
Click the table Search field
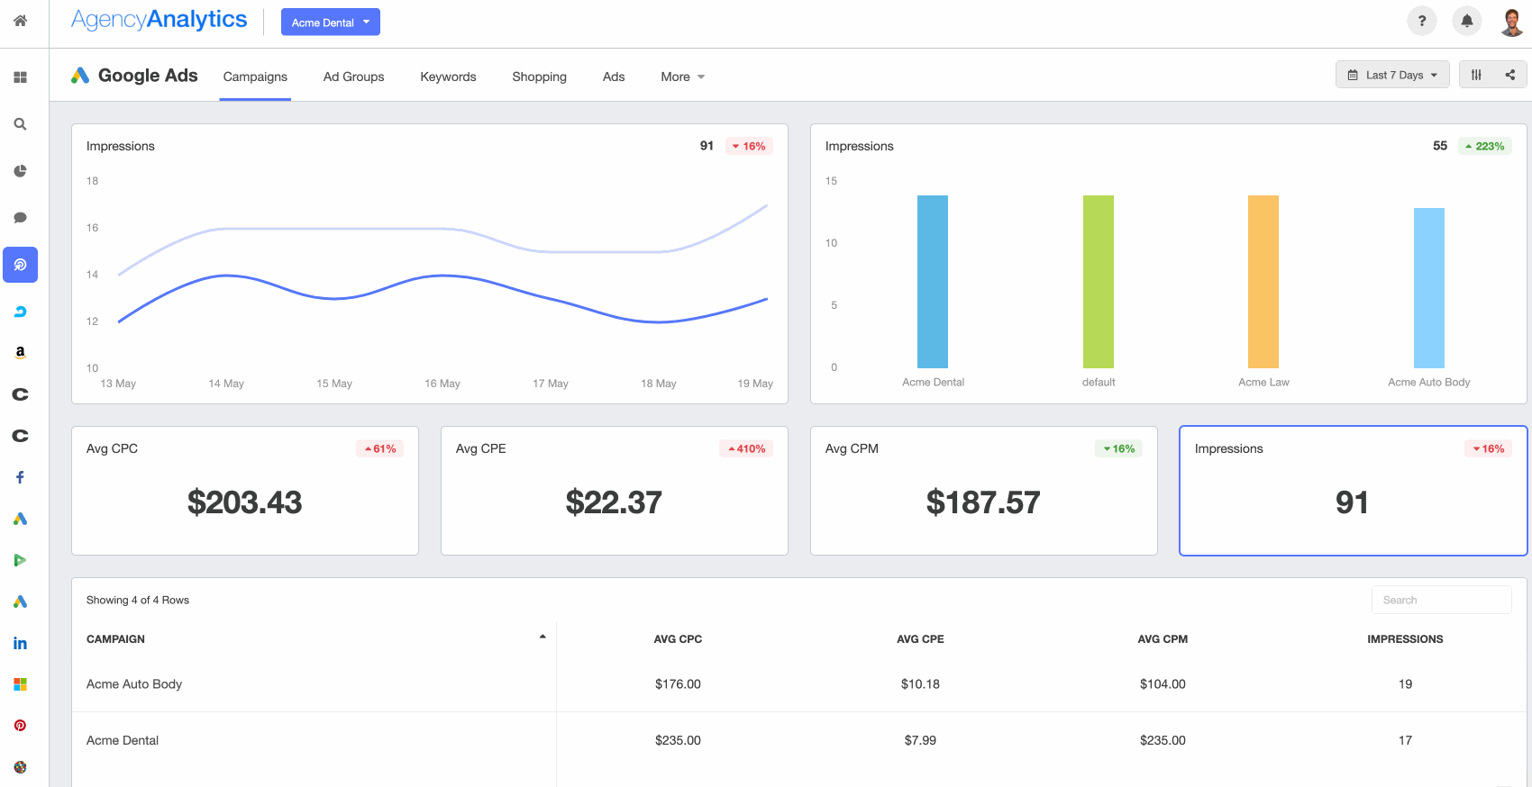point(1442,600)
